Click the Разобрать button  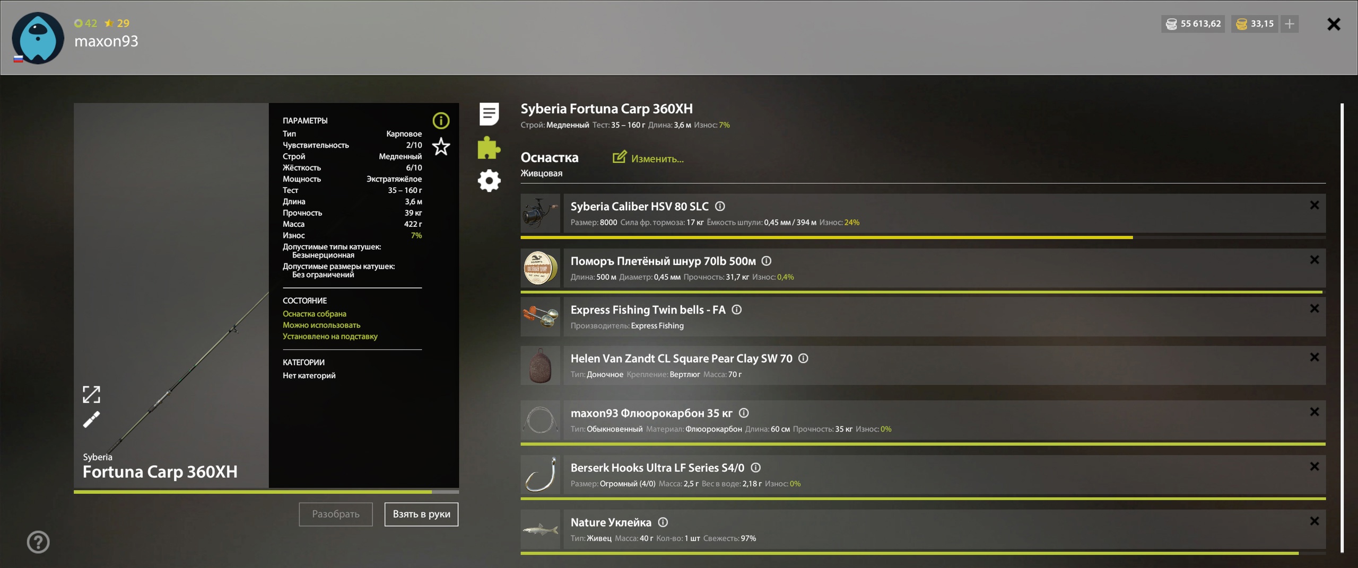[336, 514]
